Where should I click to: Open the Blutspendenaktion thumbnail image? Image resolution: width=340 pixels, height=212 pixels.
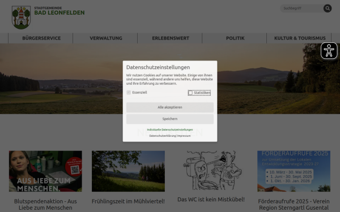coord(45,171)
